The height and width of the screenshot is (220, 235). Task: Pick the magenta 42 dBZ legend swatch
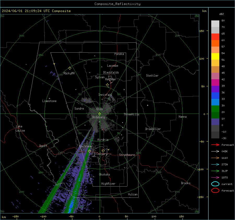click(215, 82)
